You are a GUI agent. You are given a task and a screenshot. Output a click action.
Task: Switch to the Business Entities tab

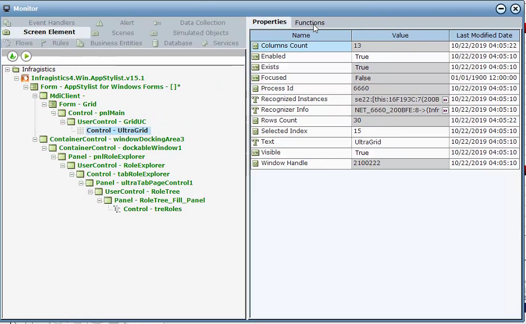[116, 43]
